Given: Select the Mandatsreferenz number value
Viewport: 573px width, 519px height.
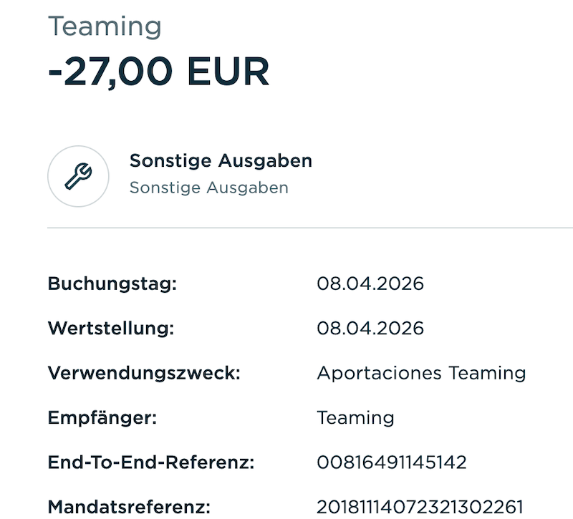Looking at the screenshot, I should point(420,507).
